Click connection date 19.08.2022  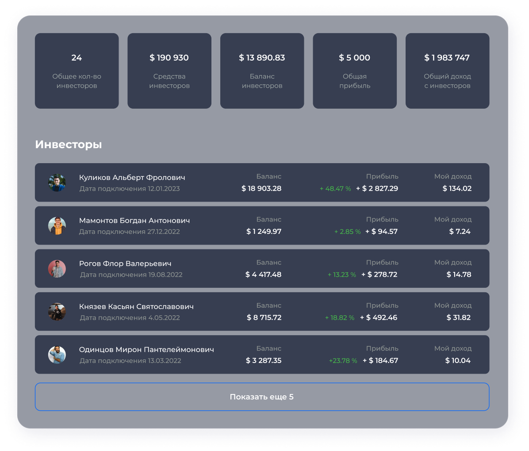tap(165, 275)
